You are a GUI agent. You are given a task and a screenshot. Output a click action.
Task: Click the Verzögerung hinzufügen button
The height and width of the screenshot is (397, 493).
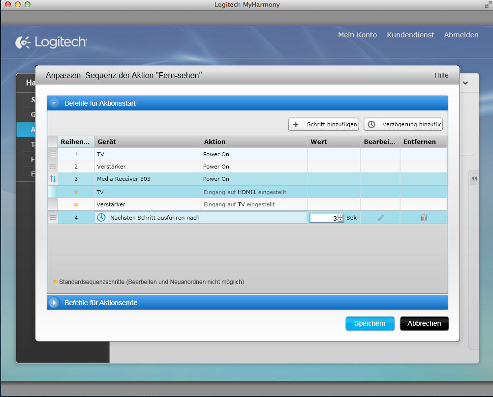[403, 124]
